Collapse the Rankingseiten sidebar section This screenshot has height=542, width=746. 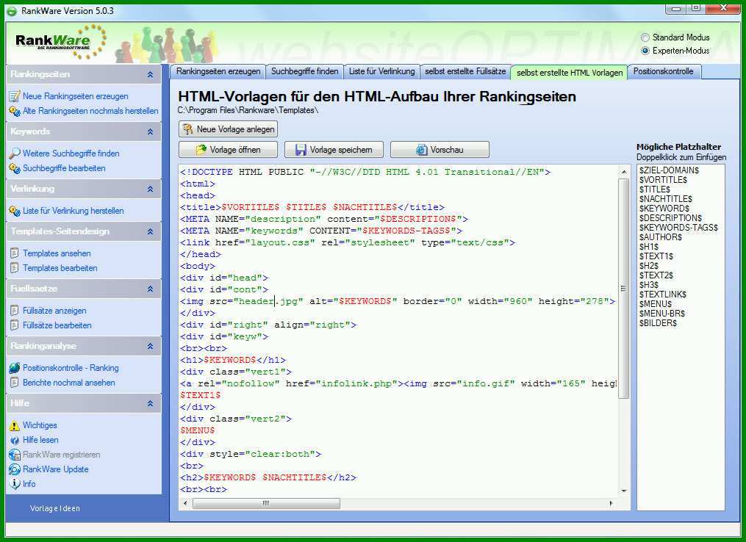(151, 74)
